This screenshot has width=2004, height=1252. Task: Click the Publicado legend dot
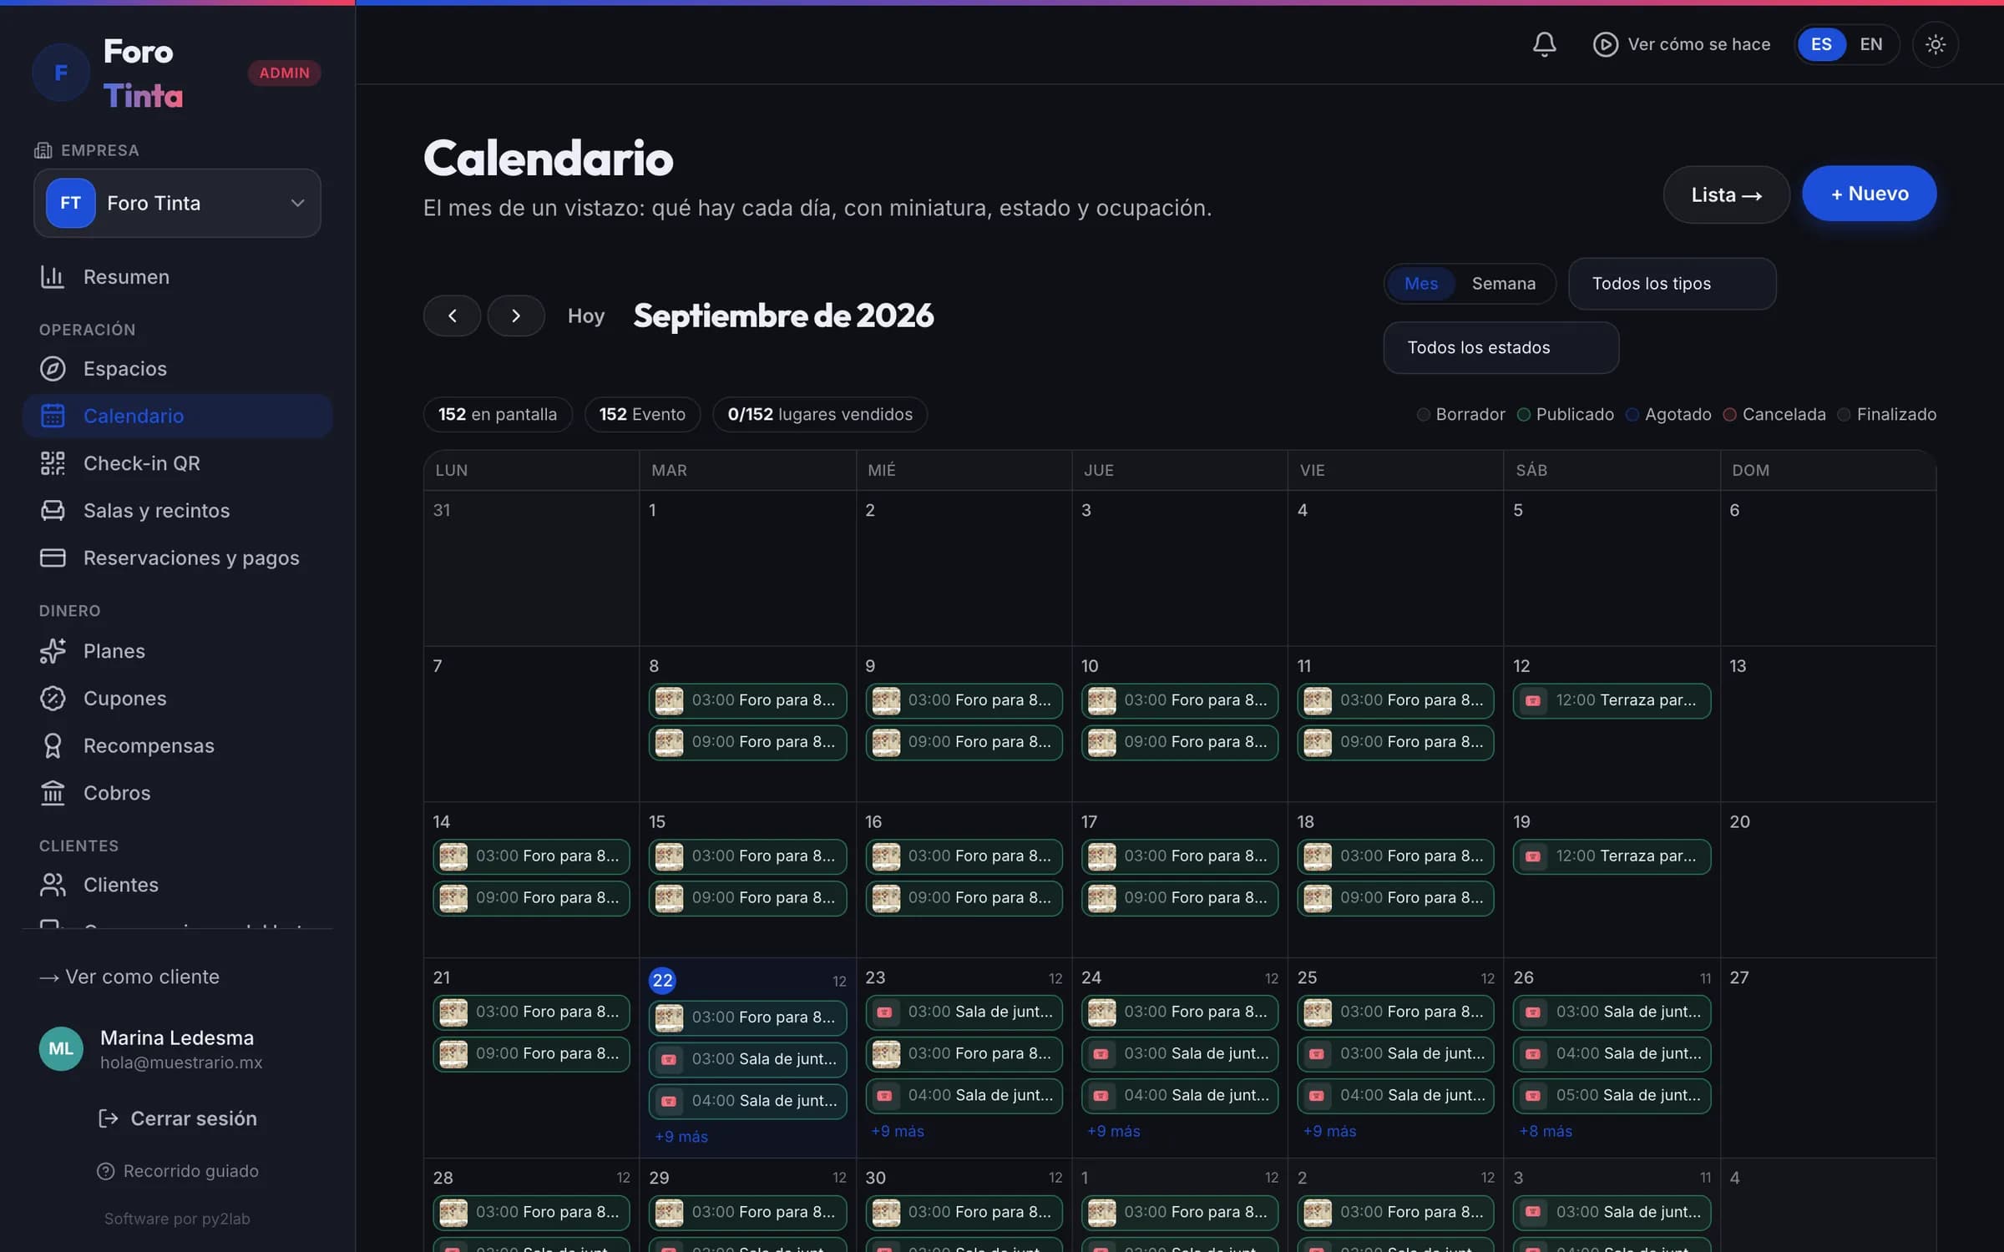1523,415
